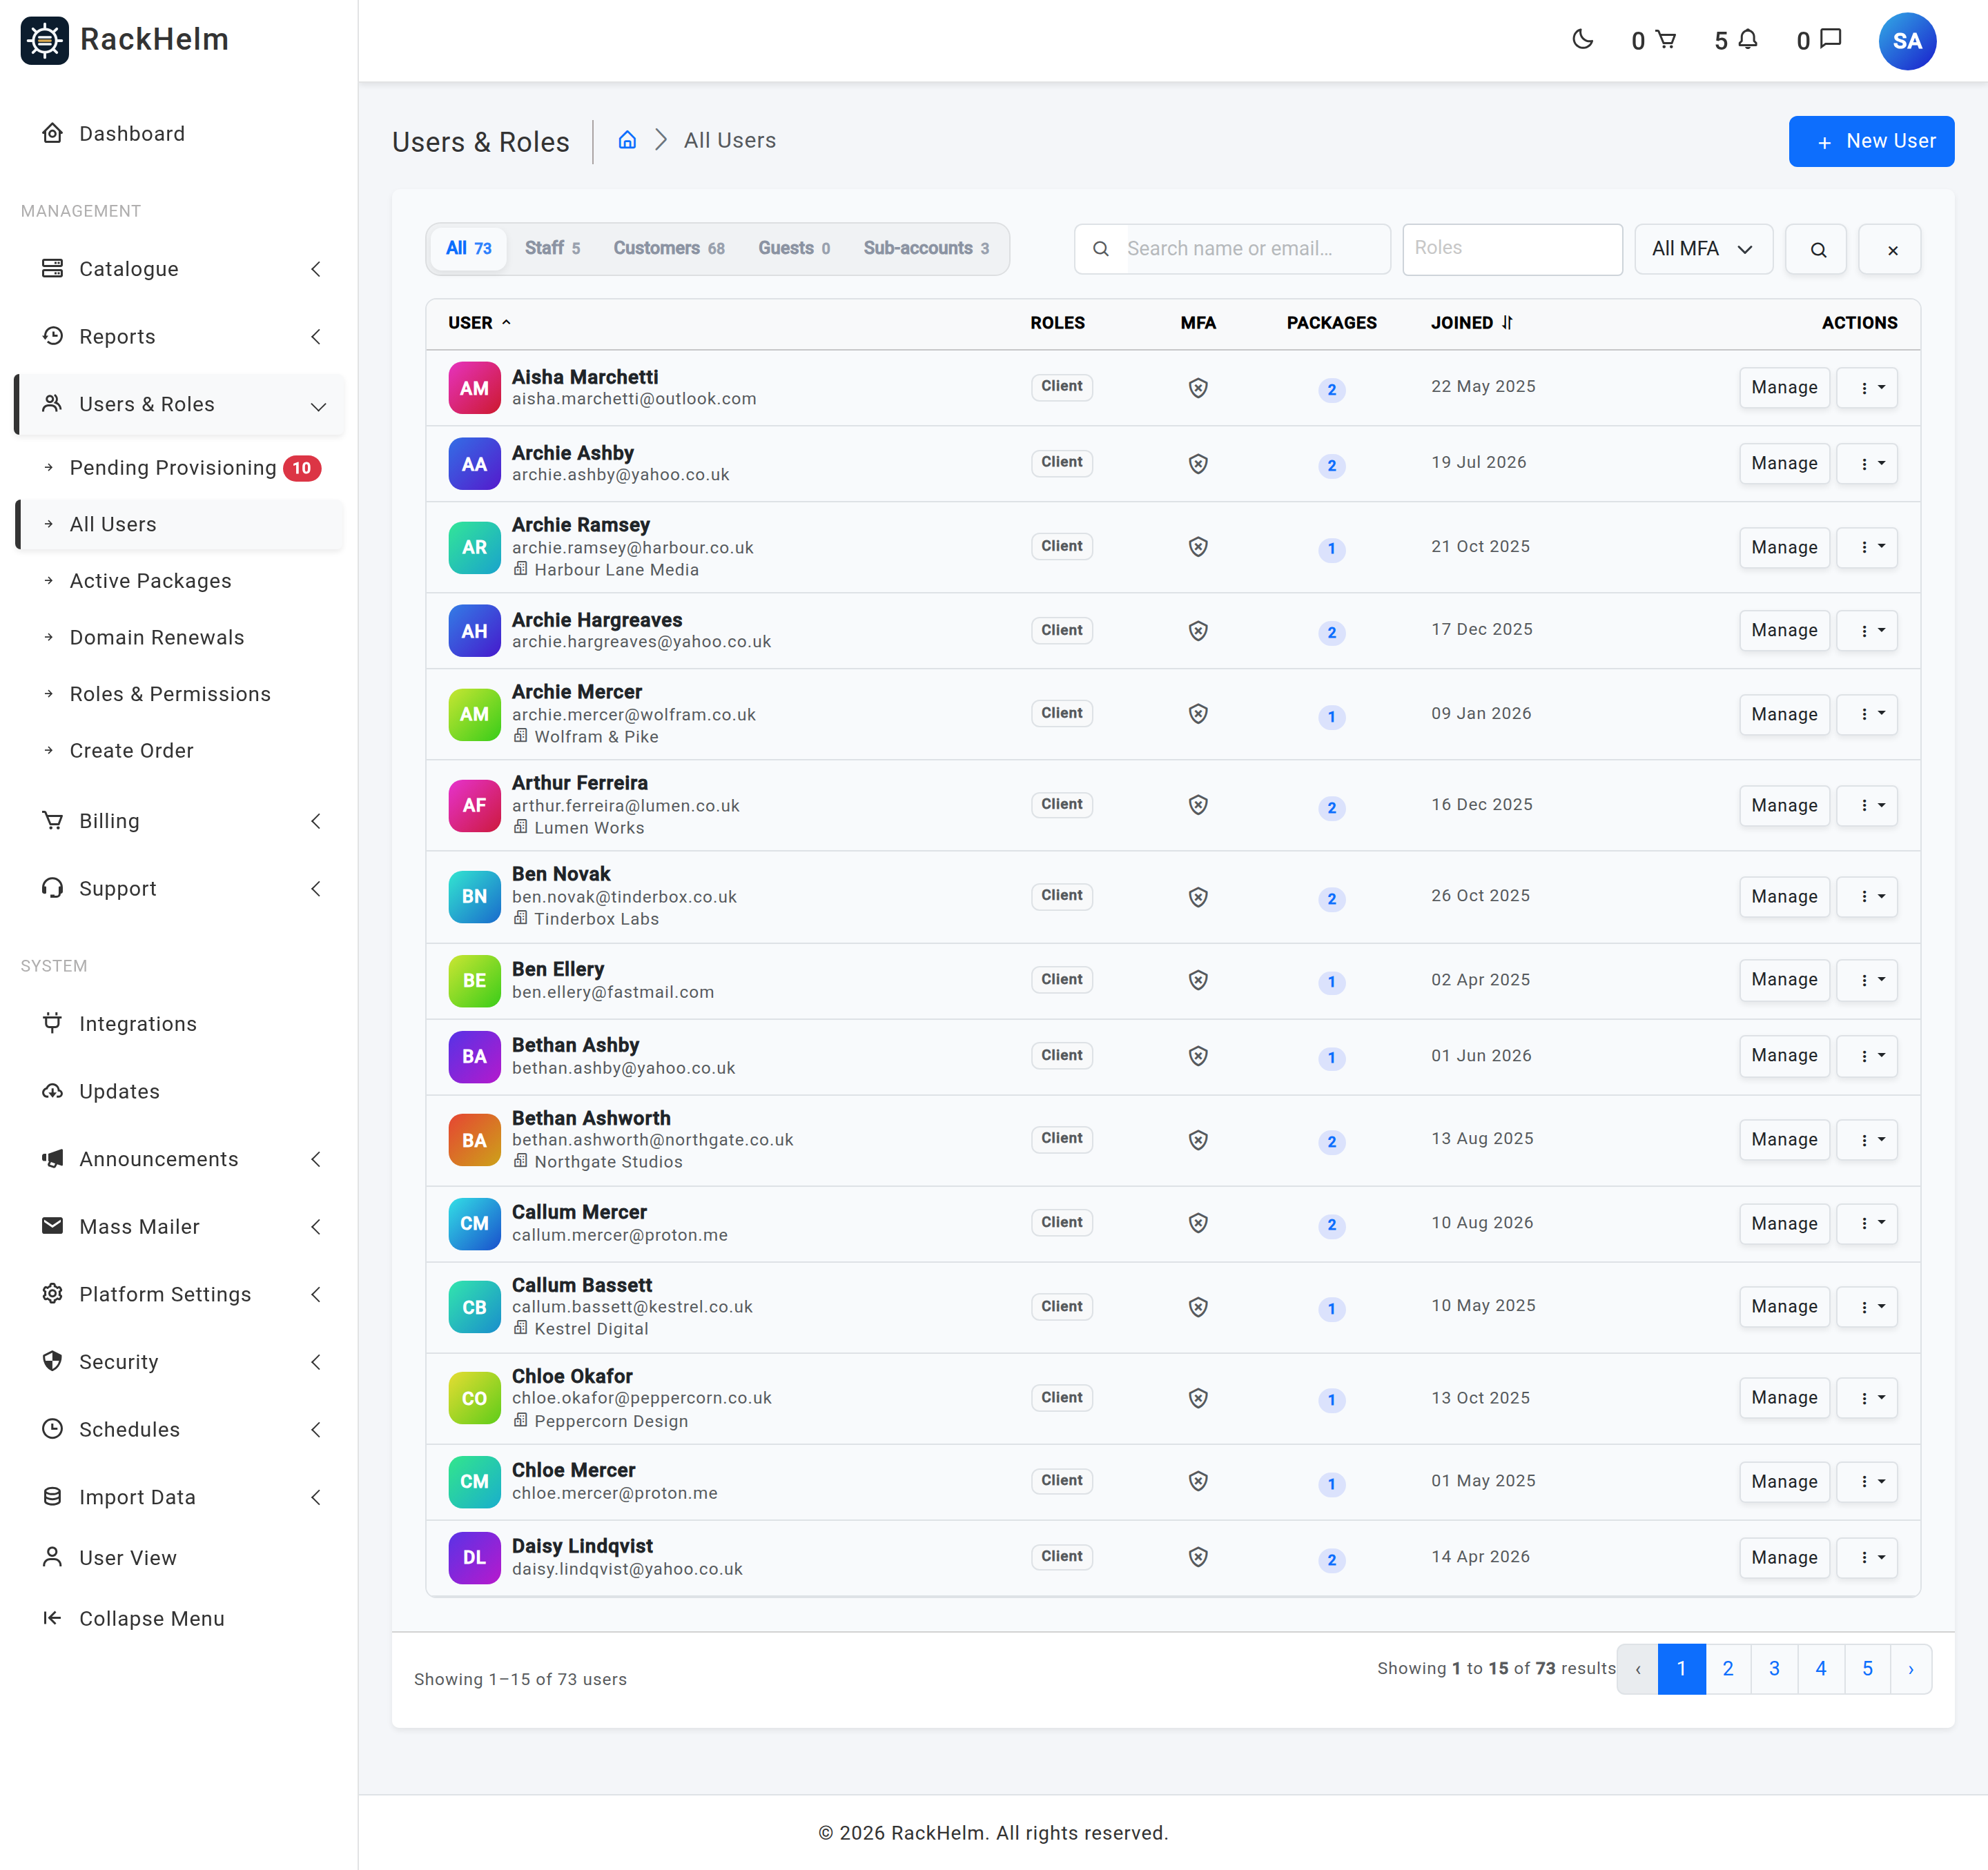Viewport: 1988px width, 1870px height.
Task: Switch to the Guests tab
Action: click(x=794, y=248)
